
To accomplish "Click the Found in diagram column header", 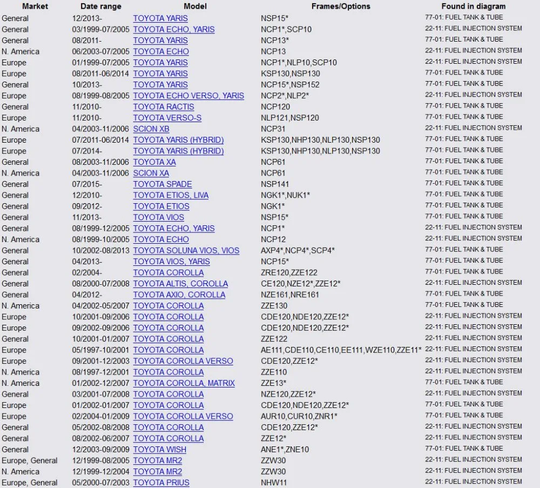I will tap(474, 6).
